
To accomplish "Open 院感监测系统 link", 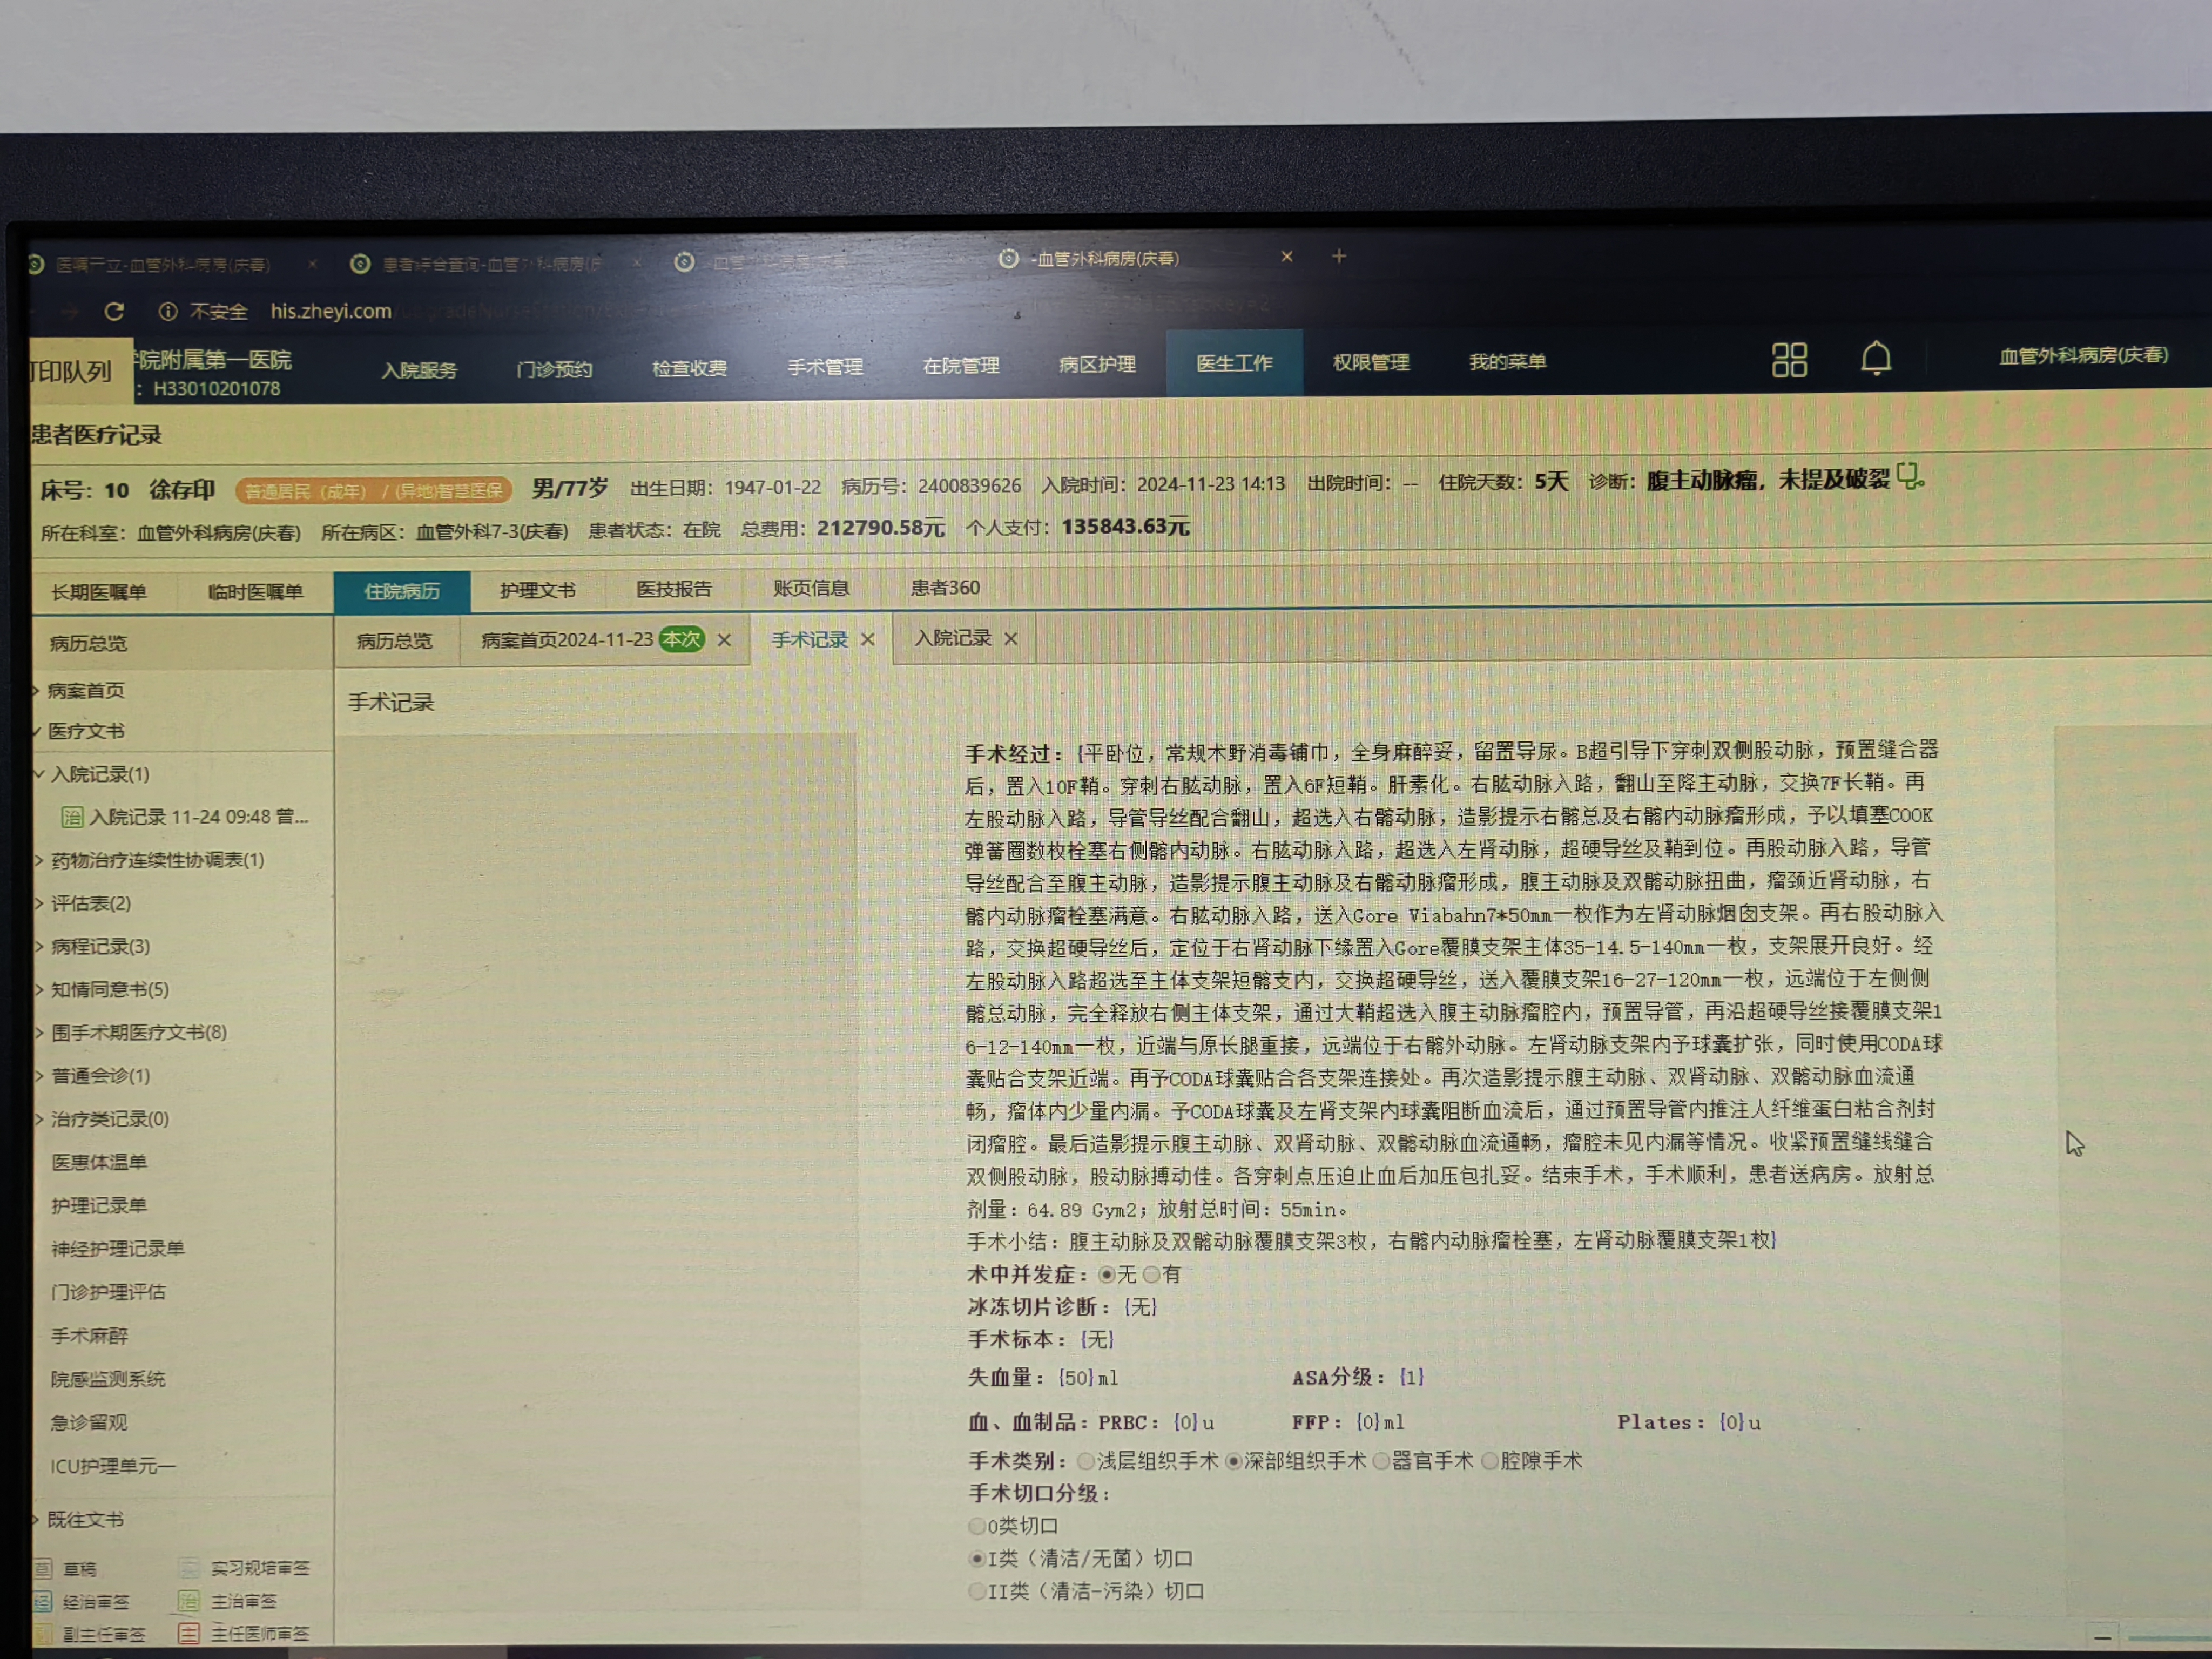I will [108, 1379].
